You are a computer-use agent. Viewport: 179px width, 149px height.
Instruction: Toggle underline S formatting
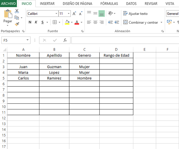[42, 22]
